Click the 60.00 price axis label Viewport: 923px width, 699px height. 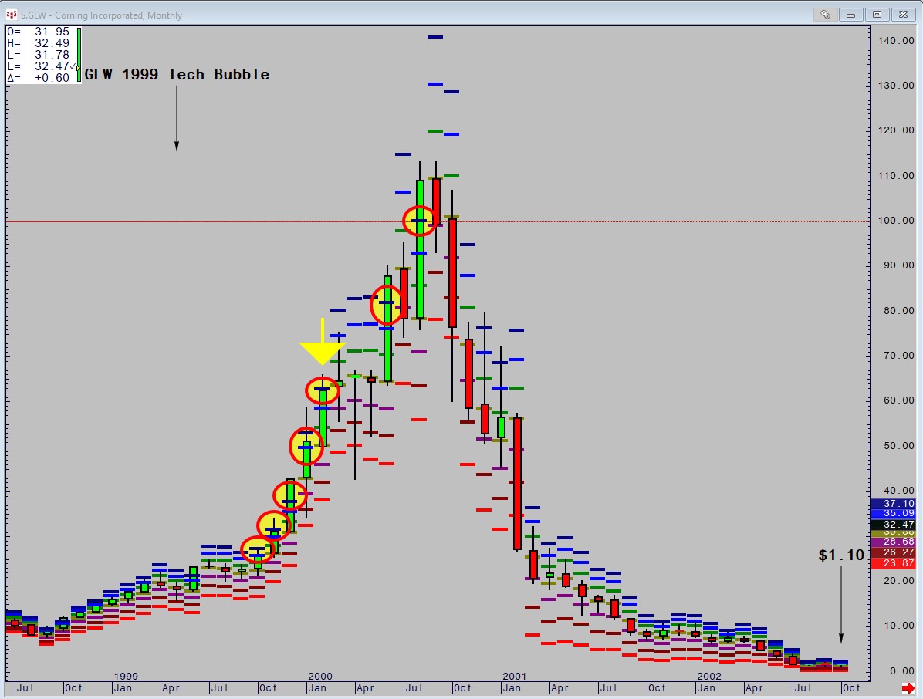click(x=898, y=400)
